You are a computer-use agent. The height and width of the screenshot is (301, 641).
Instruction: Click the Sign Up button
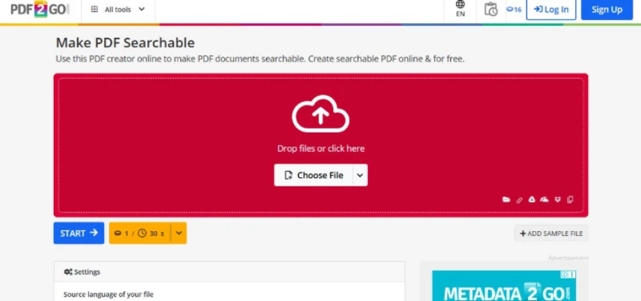tap(607, 9)
